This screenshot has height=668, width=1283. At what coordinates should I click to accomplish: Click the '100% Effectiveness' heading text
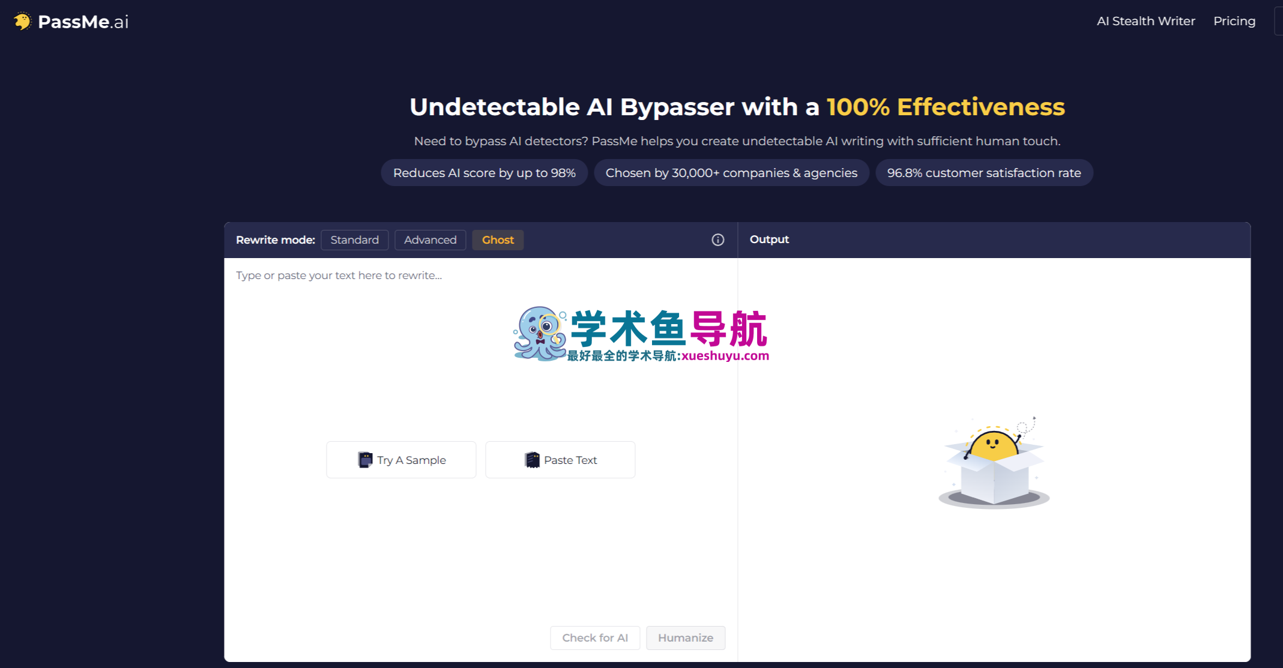[x=946, y=107]
